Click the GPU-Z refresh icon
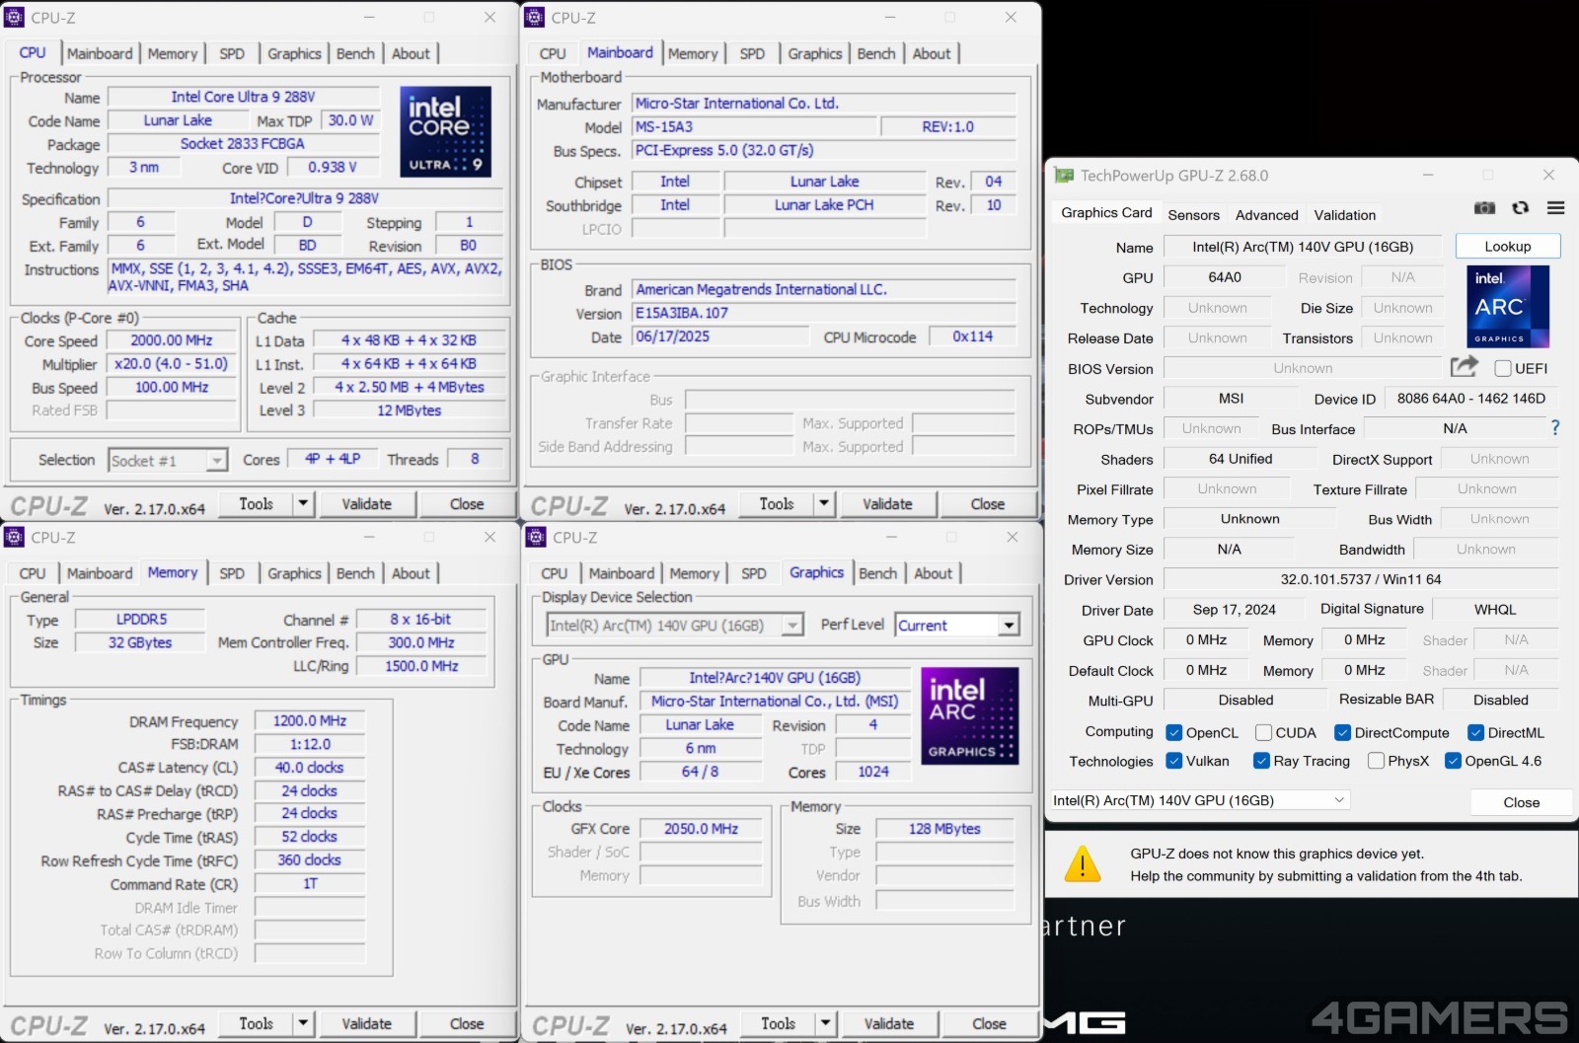Viewport: 1579px width, 1043px height. click(1520, 208)
